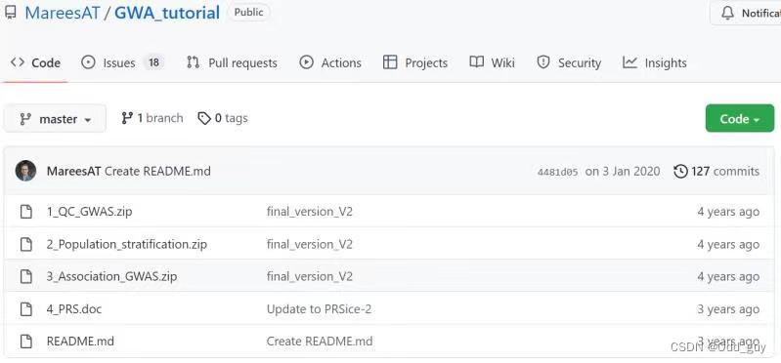Viewport: 781px width, 363px height.
Task: Click the Public visibility badge
Action: coord(248,13)
